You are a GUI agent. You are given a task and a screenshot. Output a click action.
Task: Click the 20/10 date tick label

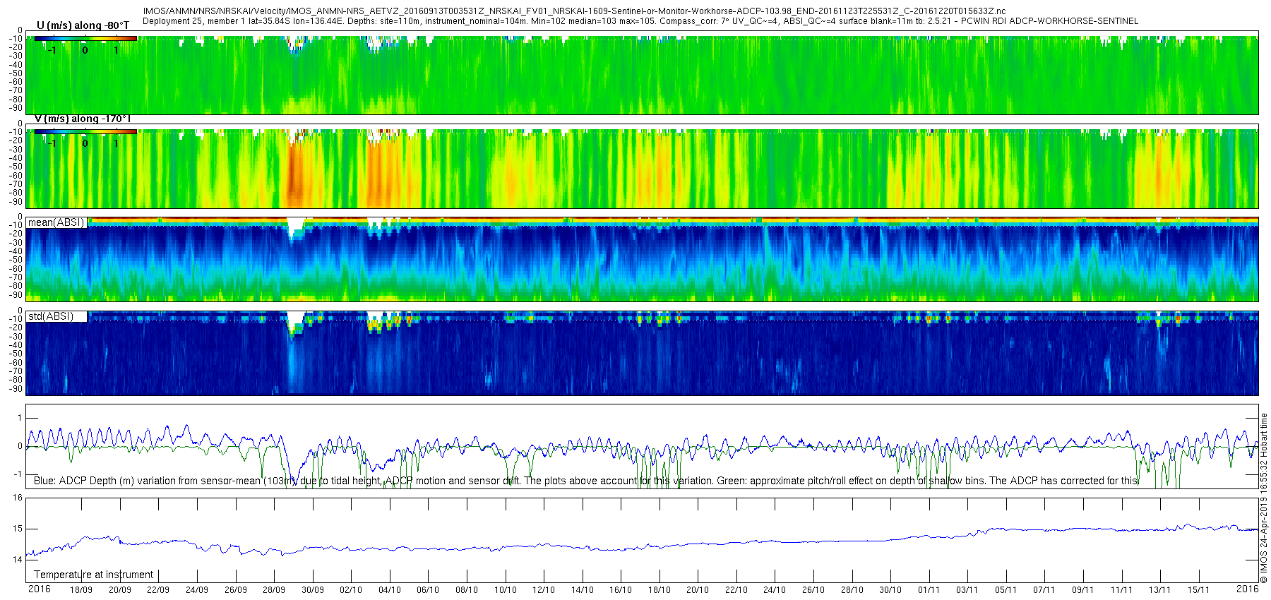point(698,590)
